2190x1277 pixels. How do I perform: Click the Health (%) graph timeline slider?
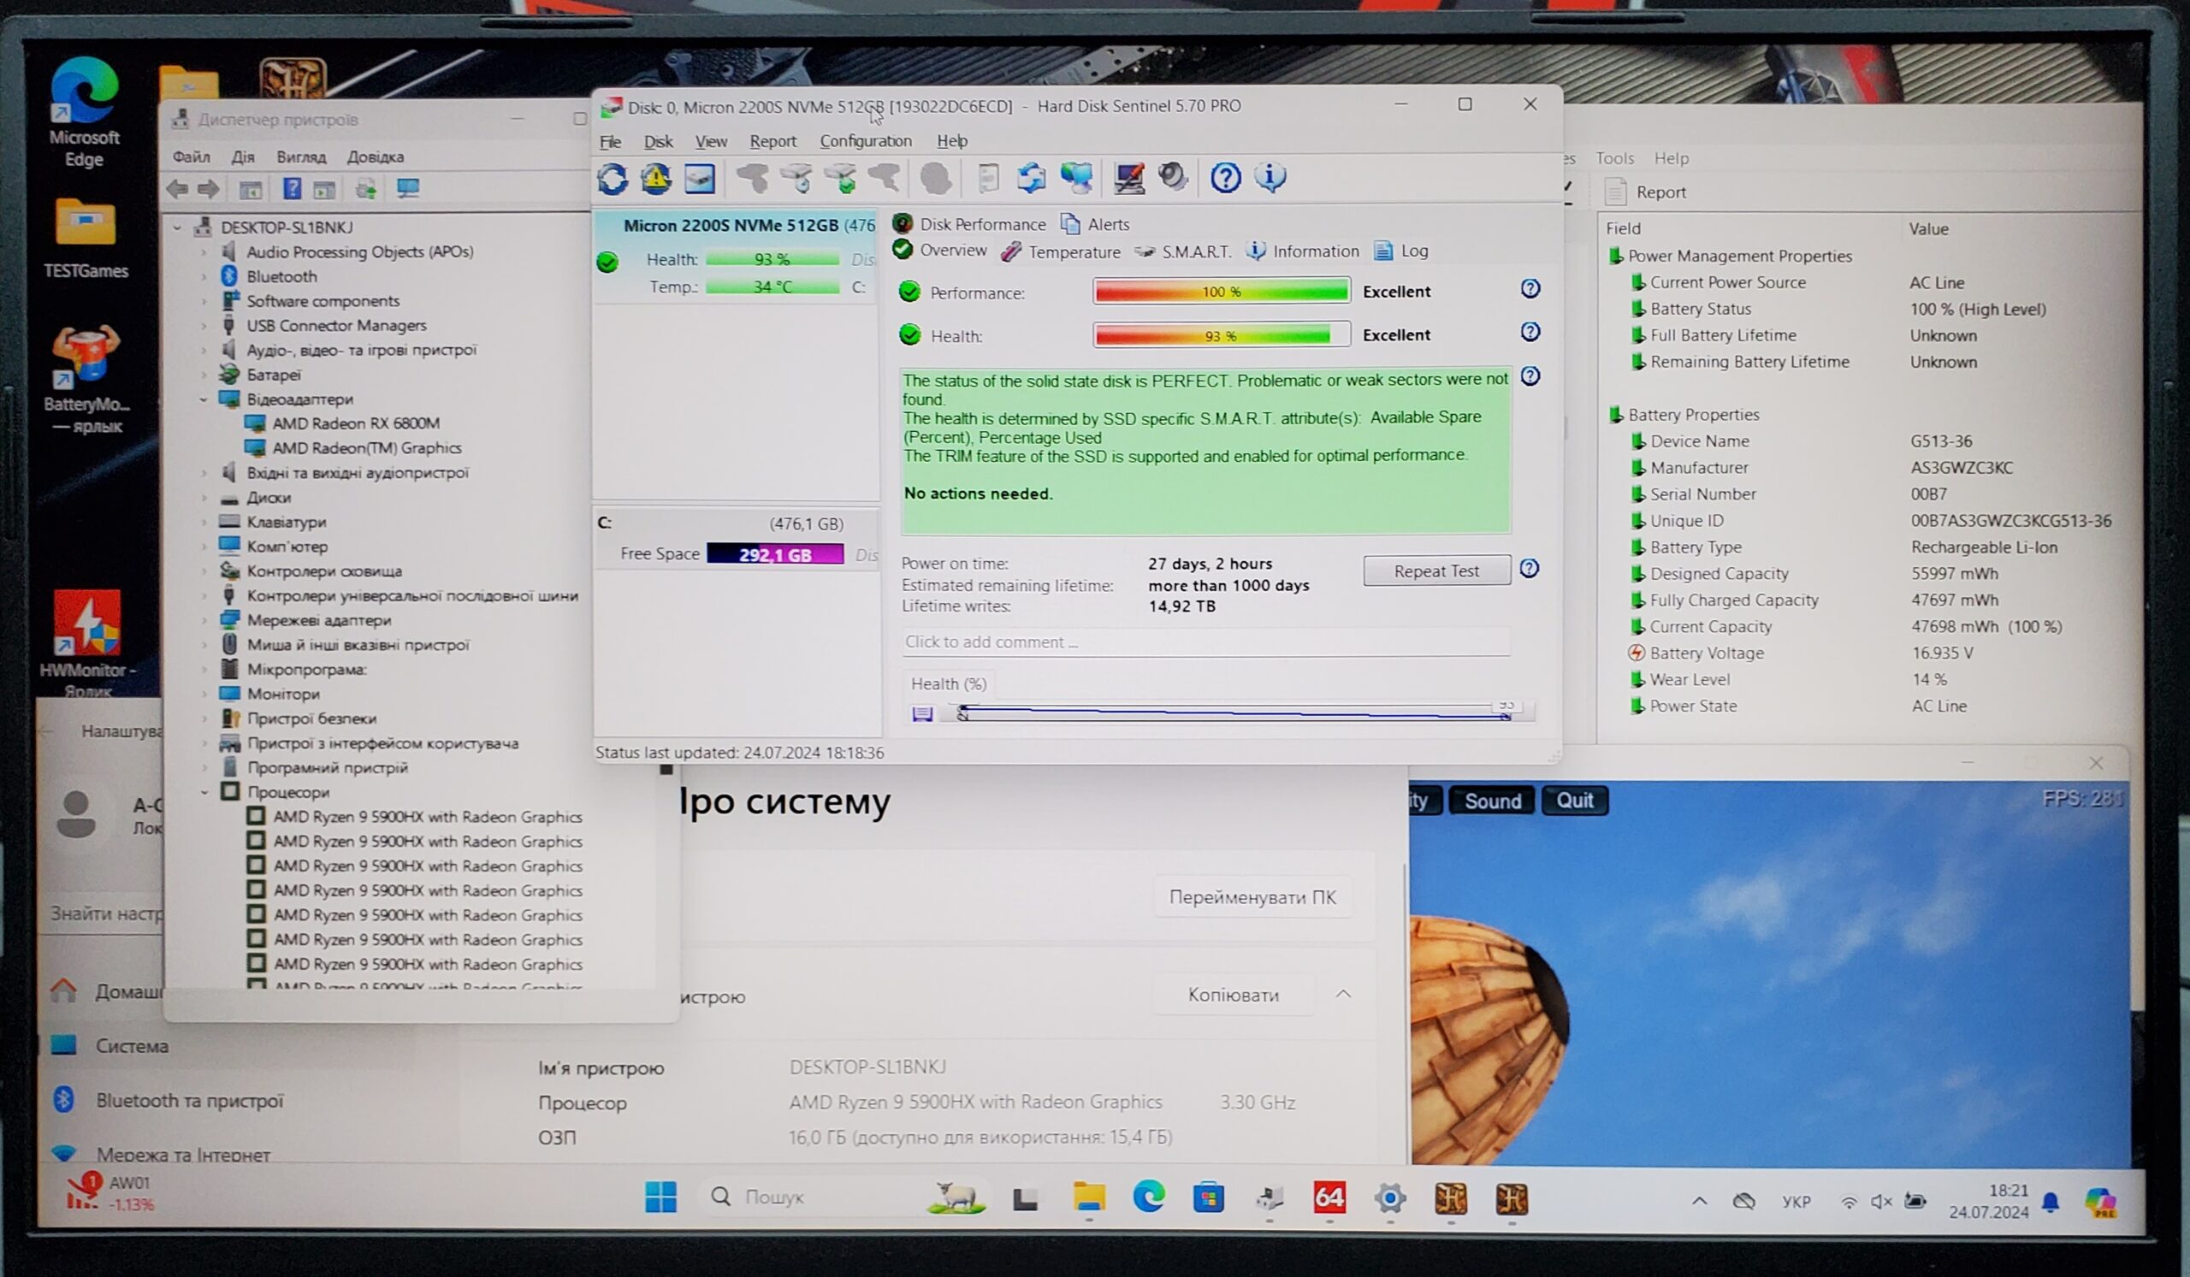[1233, 713]
